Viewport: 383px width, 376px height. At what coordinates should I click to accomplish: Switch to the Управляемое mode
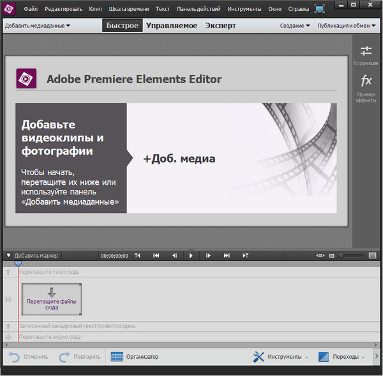tap(172, 26)
